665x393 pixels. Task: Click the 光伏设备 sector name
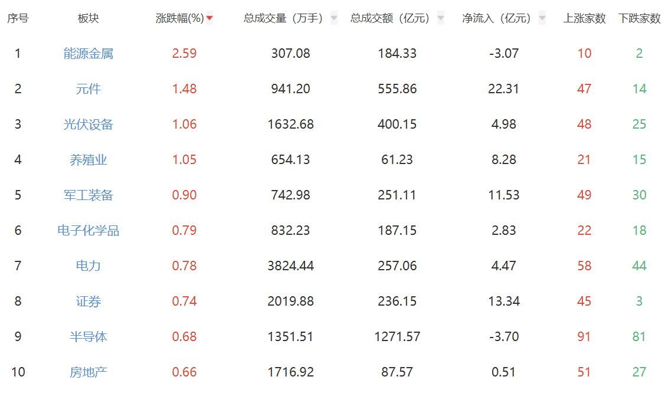[87, 124]
